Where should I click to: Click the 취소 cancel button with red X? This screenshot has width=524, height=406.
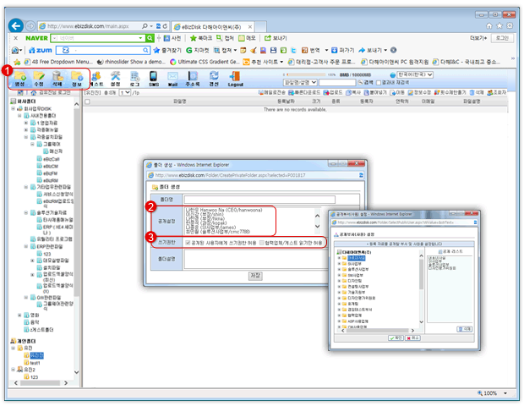click(x=412, y=337)
